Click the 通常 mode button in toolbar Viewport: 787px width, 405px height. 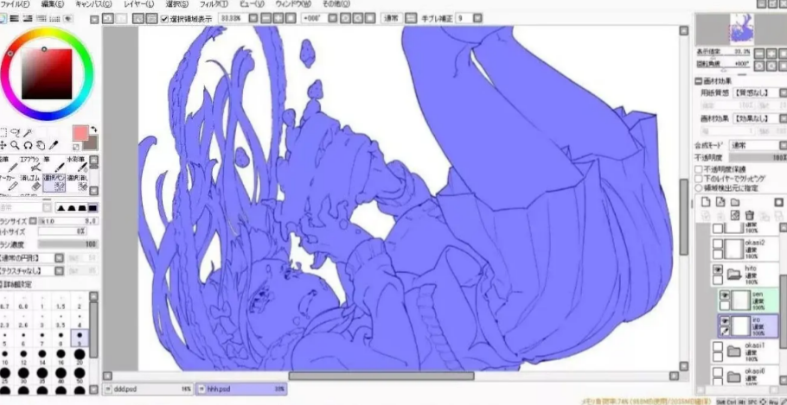pyautogui.click(x=391, y=18)
